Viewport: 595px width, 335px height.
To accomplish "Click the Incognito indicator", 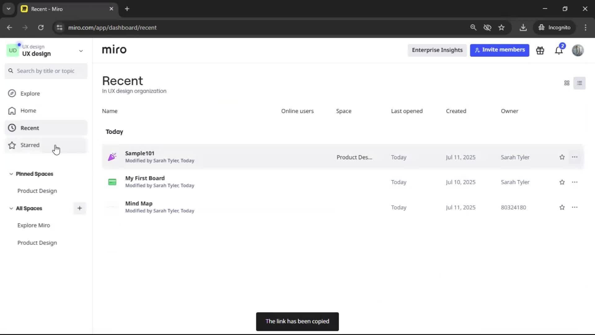I will click(x=554, y=28).
